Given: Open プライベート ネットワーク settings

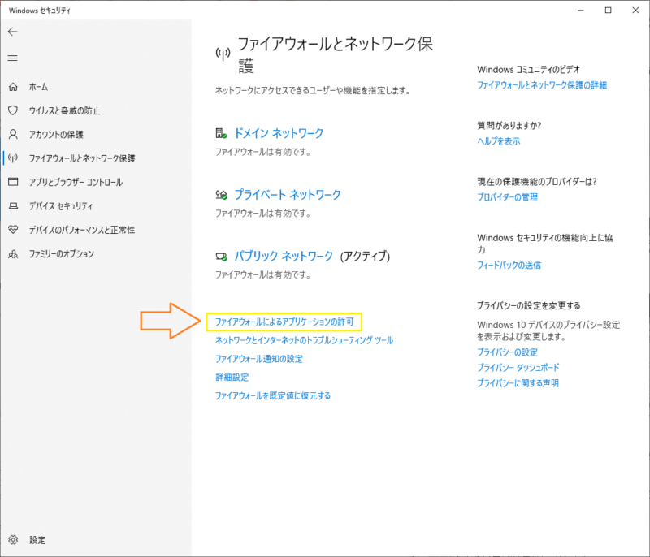Looking at the screenshot, I should (288, 195).
